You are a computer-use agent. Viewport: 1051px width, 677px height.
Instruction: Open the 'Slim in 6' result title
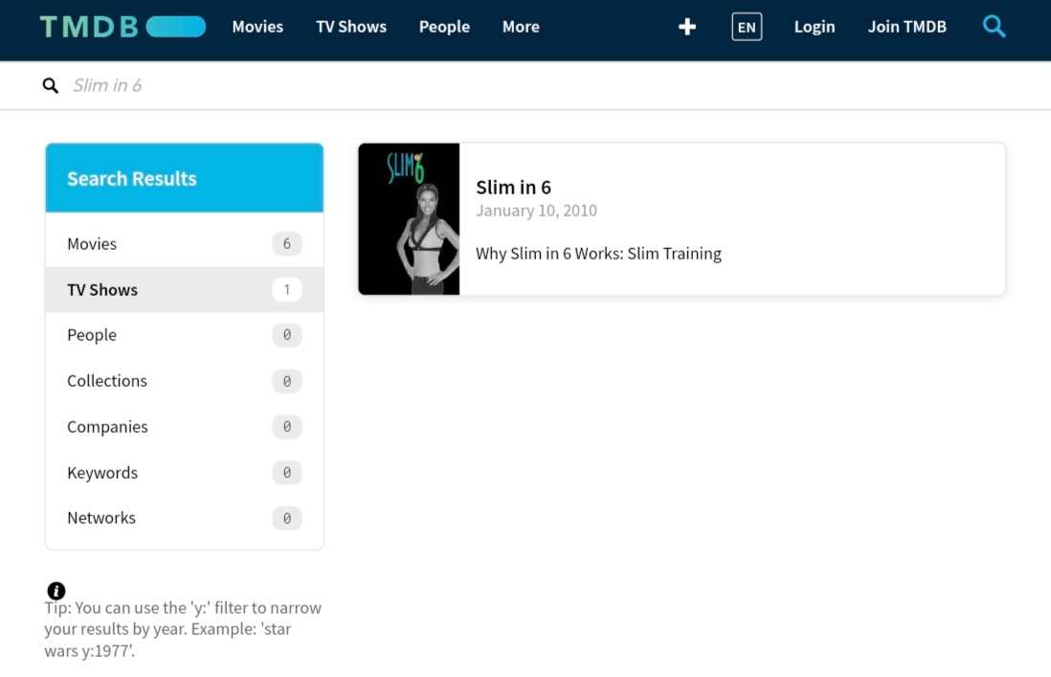(x=513, y=187)
